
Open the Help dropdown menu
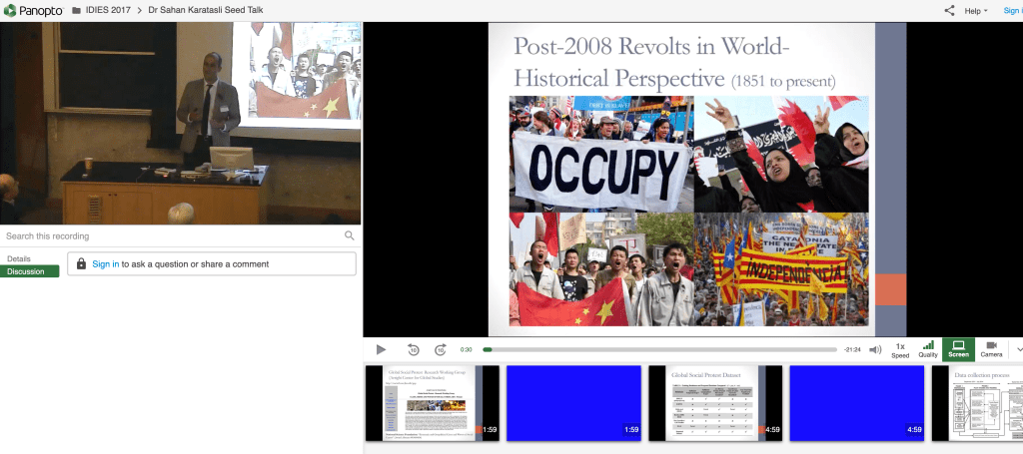coord(971,10)
